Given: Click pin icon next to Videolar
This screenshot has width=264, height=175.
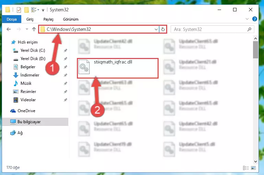Looking at the screenshot, I should point(65,100).
